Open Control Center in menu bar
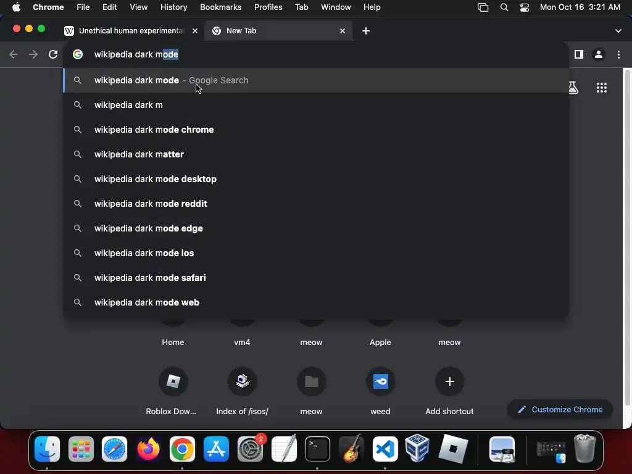632x474 pixels. 525,7
